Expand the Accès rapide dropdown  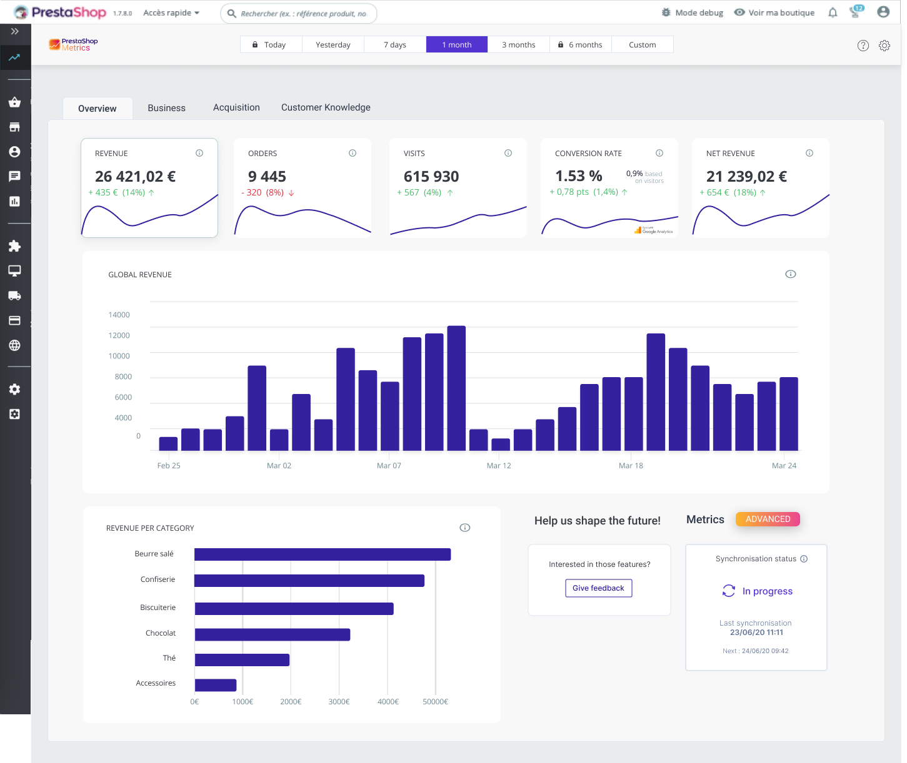(170, 12)
